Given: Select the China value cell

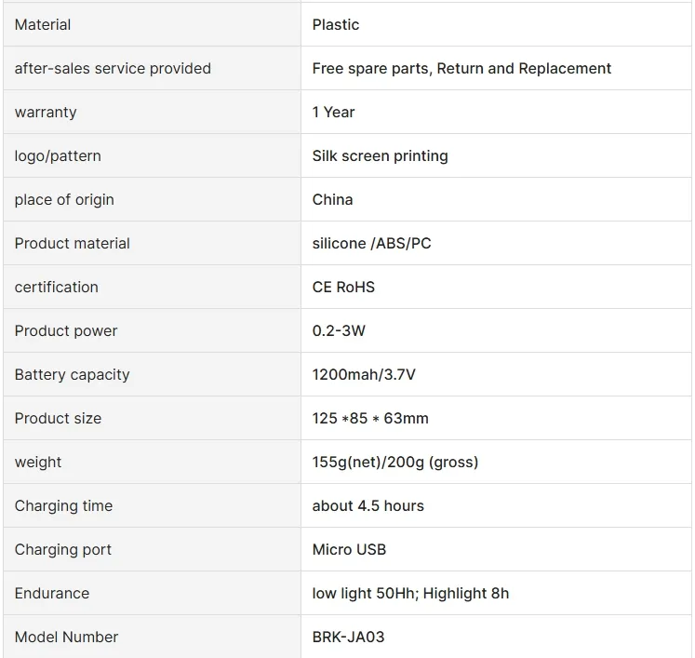Looking at the screenshot, I should click(332, 200).
